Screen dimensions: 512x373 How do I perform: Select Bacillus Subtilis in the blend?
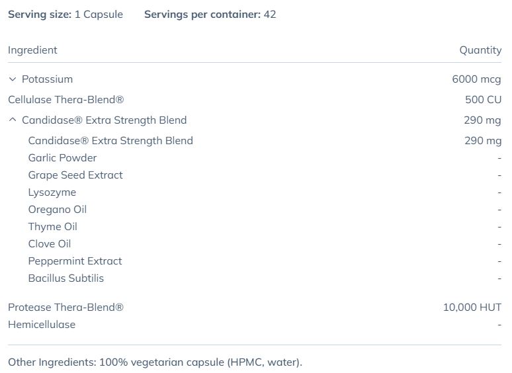(x=66, y=278)
